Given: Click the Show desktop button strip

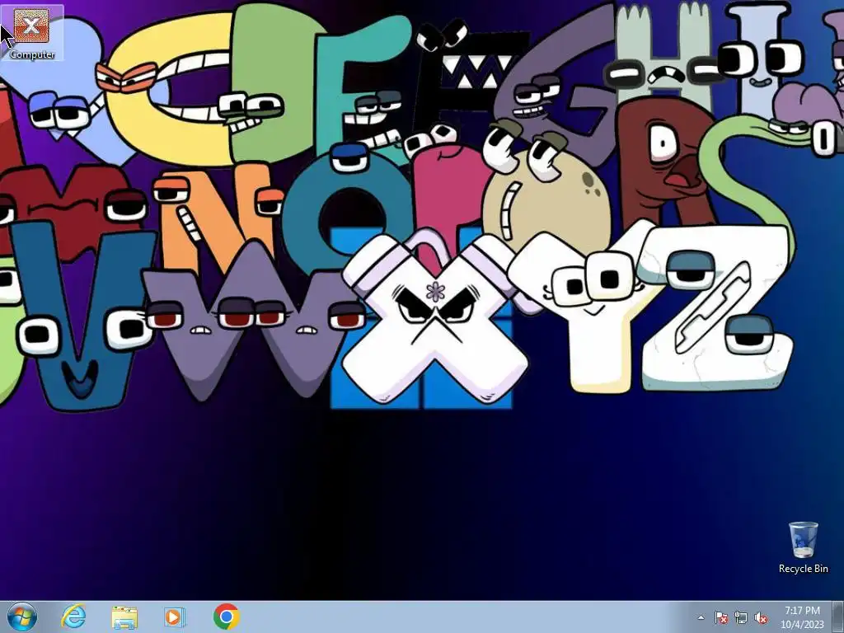Looking at the screenshot, I should pos(838,617).
